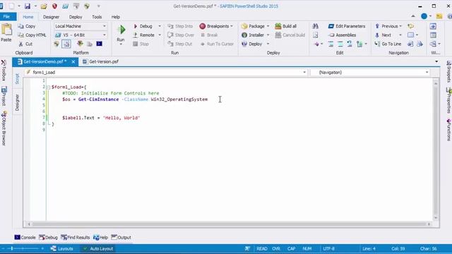The width and height of the screenshot is (452, 254).
Task: Expand the Debug dropdown arrow
Action: coord(160,26)
